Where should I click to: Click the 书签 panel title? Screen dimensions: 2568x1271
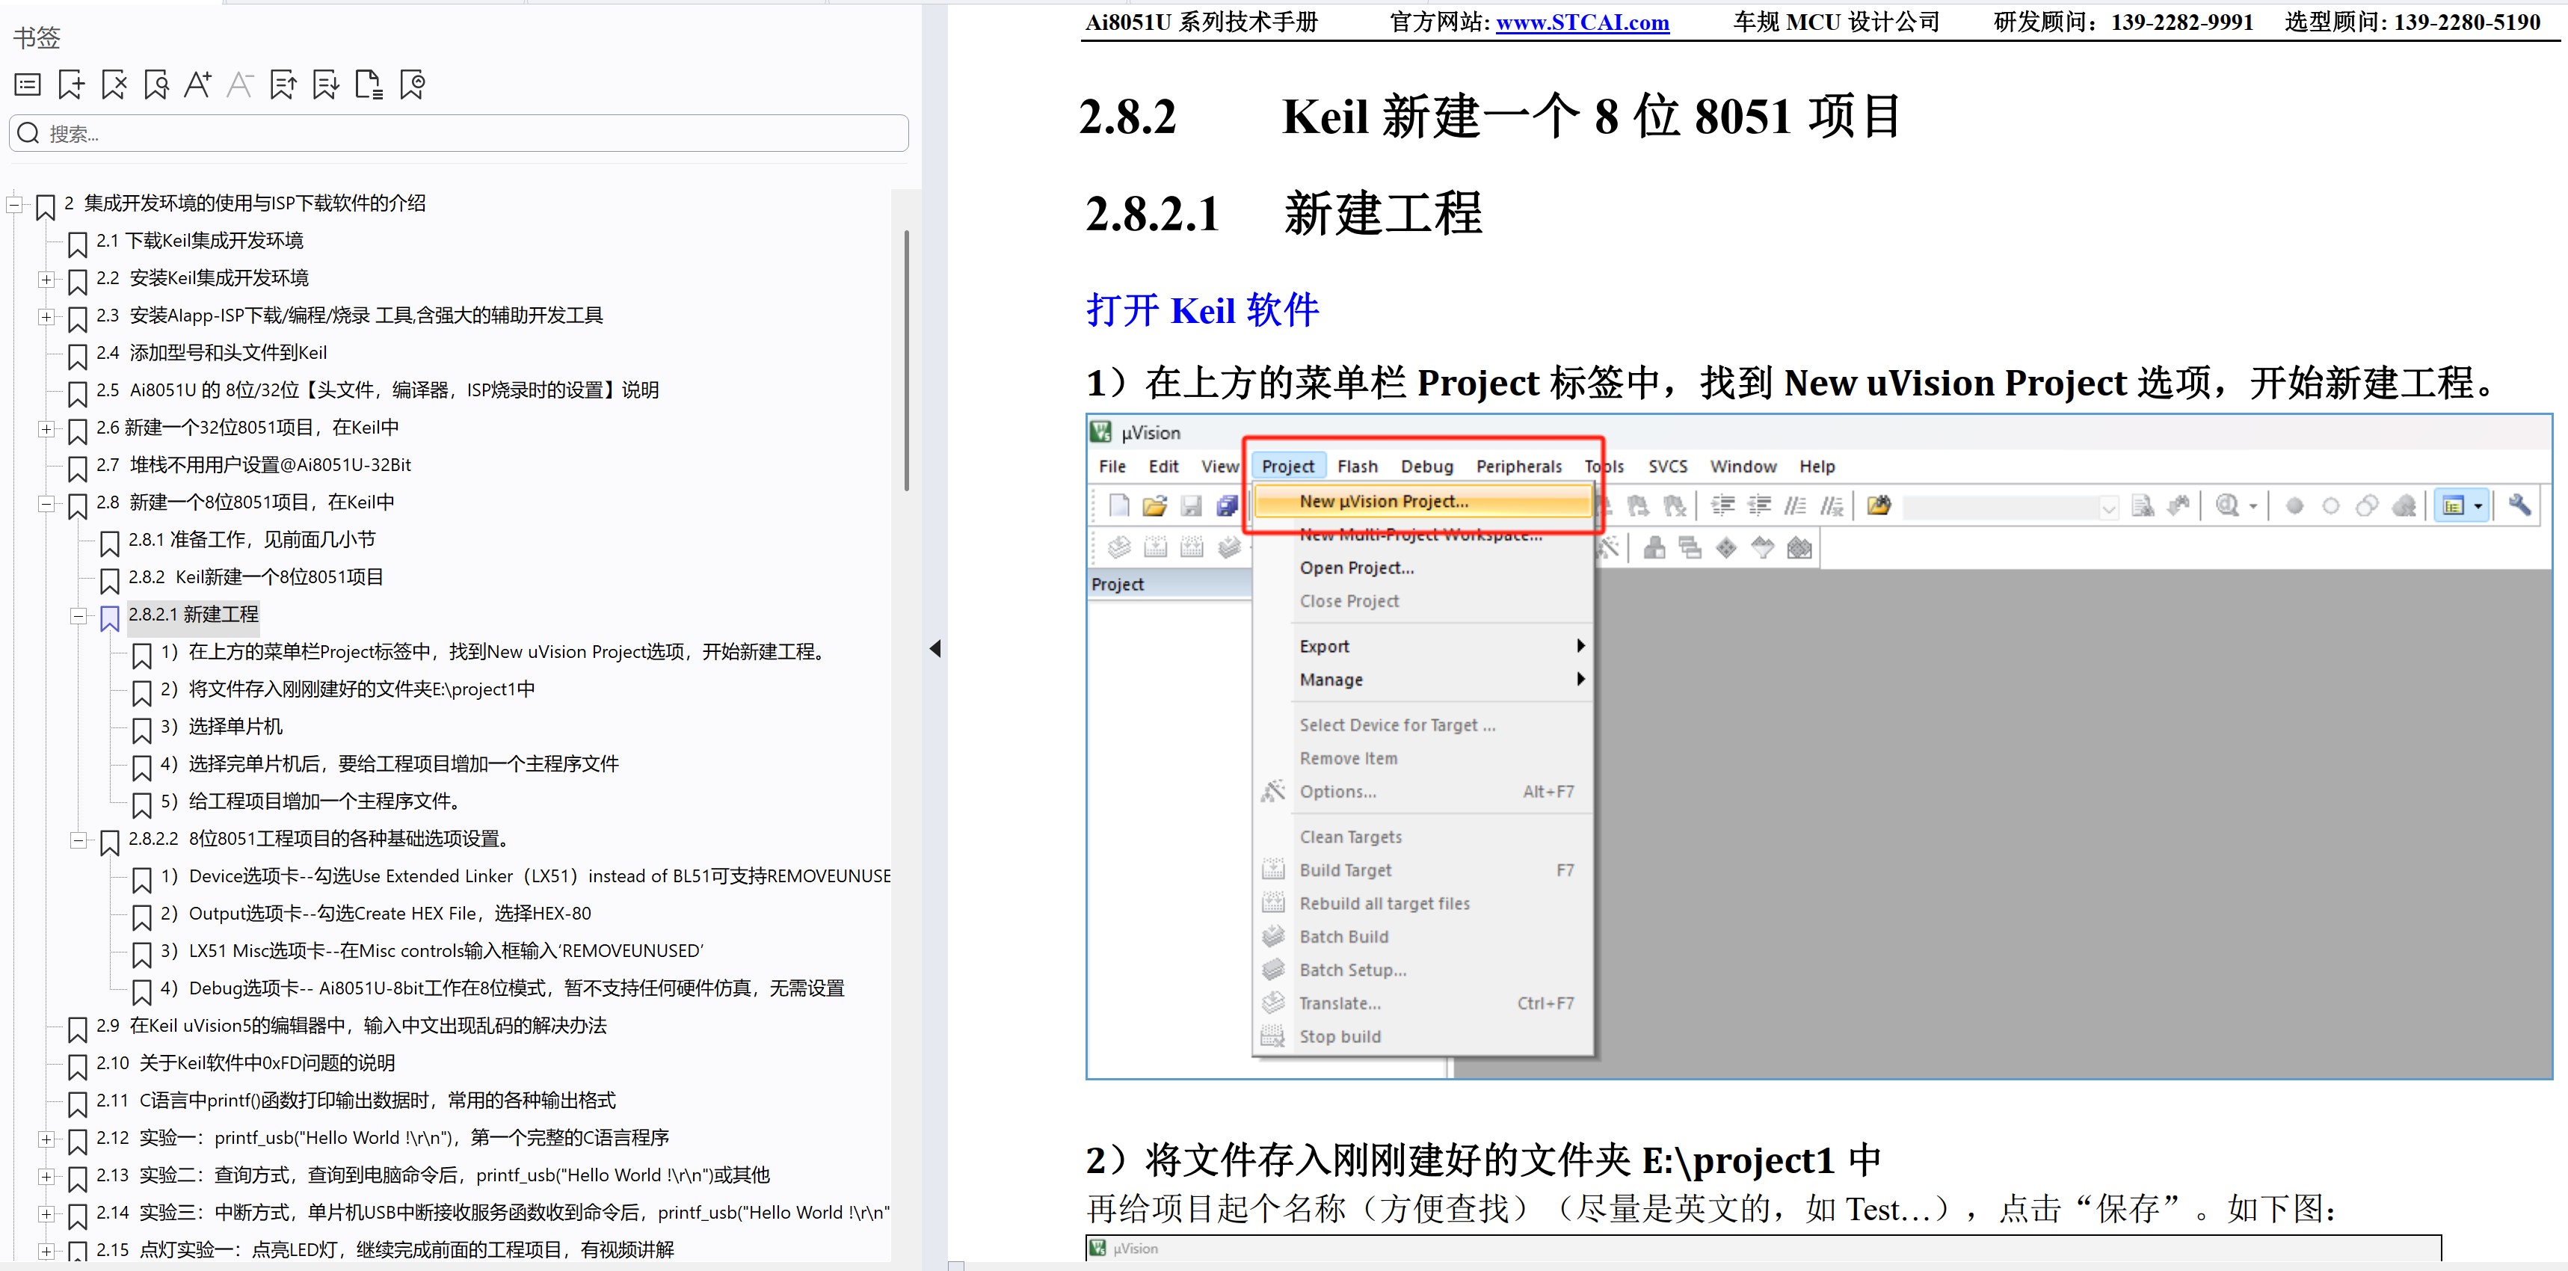point(37,38)
